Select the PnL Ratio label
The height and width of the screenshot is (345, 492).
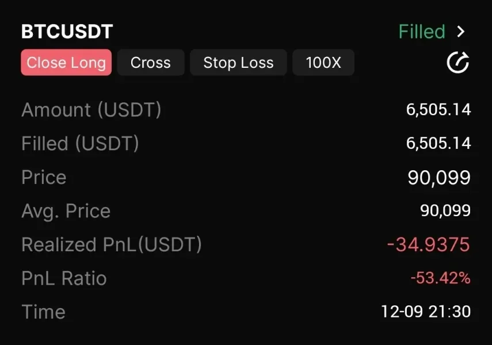(x=64, y=278)
